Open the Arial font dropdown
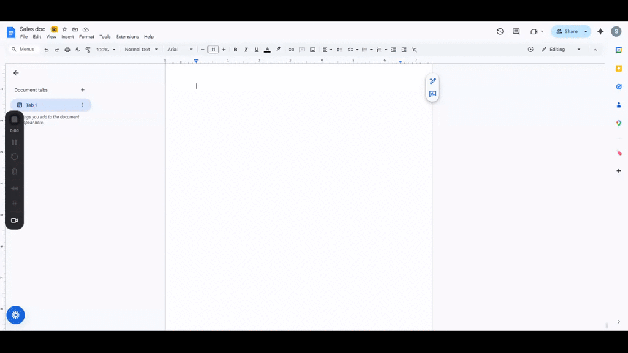Screen dimensions: 628x353 coord(180,50)
